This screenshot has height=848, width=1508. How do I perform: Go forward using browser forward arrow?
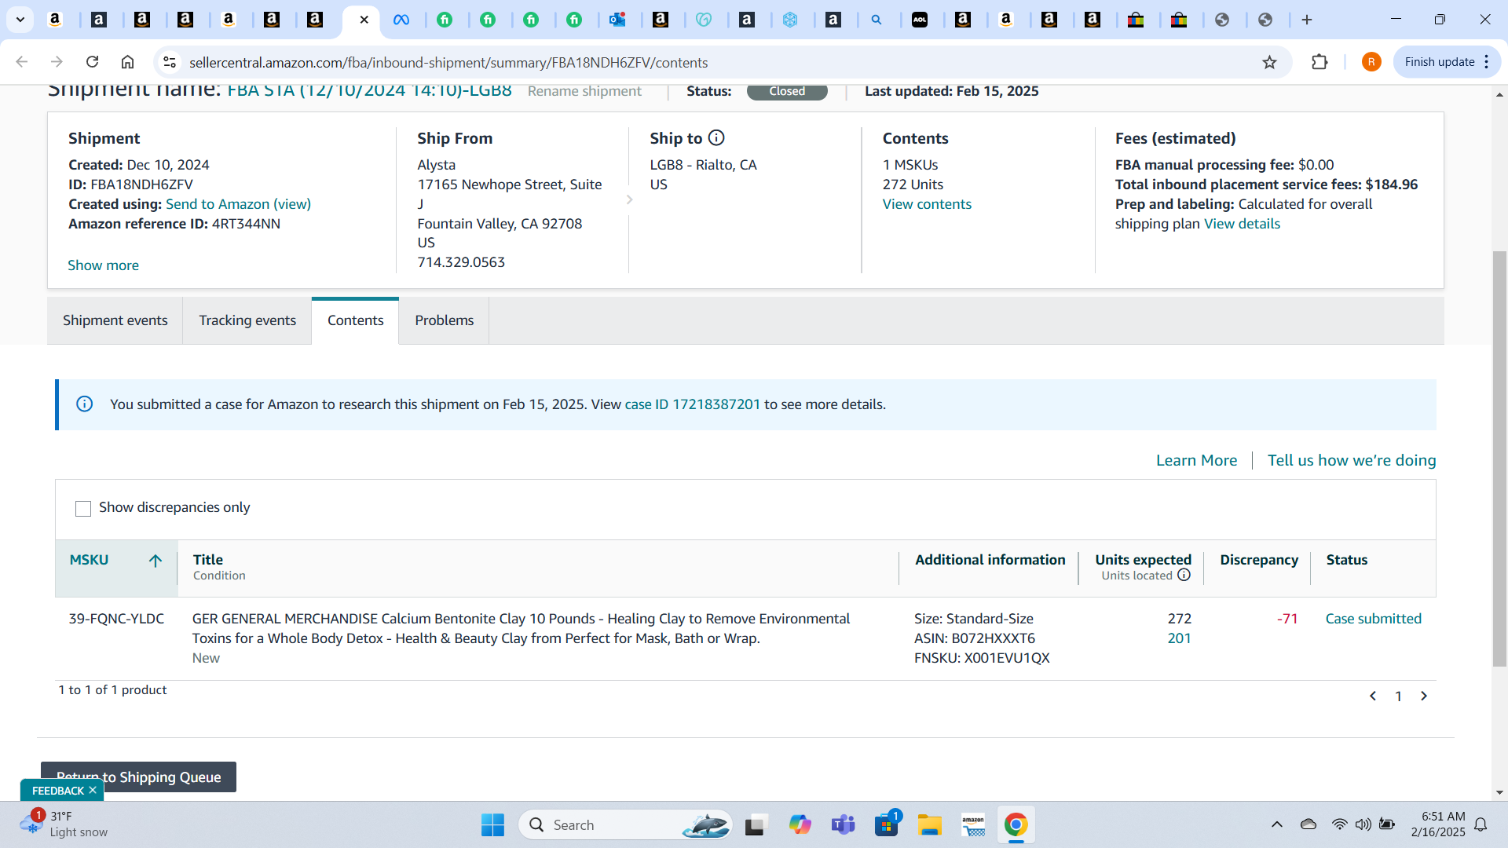click(57, 62)
